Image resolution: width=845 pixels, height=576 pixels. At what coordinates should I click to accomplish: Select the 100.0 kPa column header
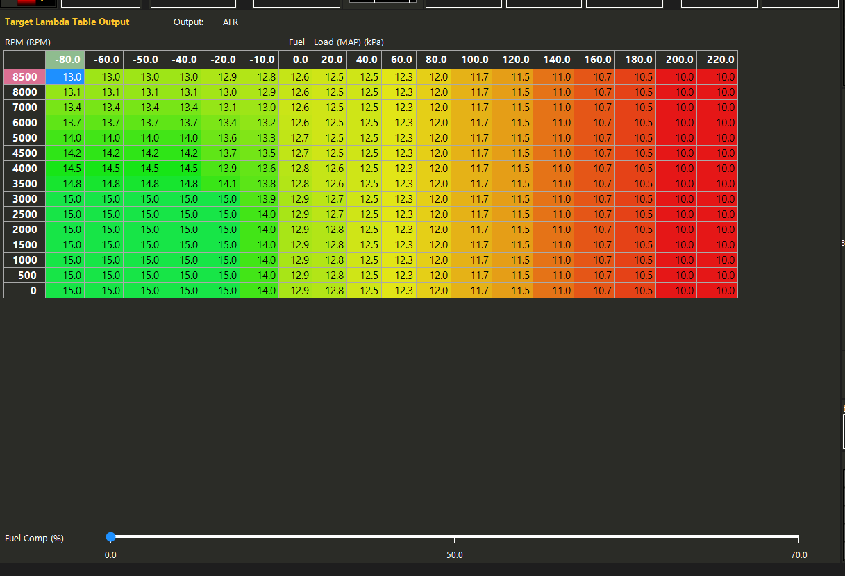click(x=471, y=60)
